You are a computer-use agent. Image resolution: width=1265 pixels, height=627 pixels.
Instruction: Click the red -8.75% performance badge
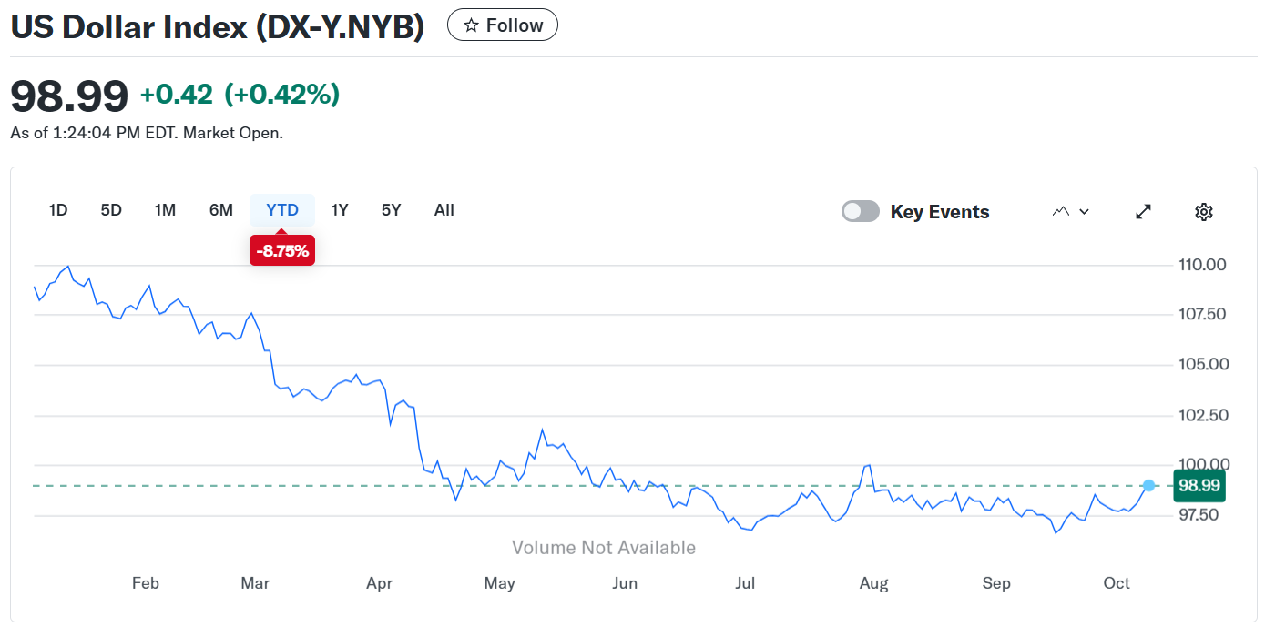pyautogui.click(x=282, y=251)
